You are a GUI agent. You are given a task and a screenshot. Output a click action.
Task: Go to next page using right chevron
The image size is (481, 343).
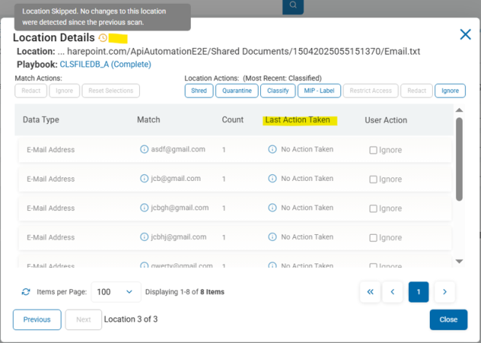point(444,292)
